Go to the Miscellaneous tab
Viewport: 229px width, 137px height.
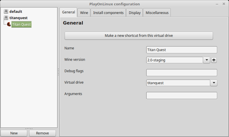[x=157, y=13]
